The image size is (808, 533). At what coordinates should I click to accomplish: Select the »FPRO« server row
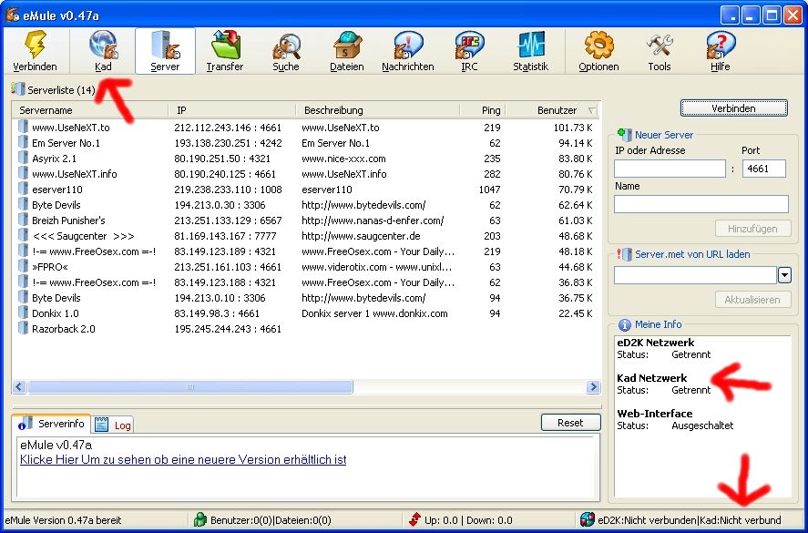click(x=305, y=266)
